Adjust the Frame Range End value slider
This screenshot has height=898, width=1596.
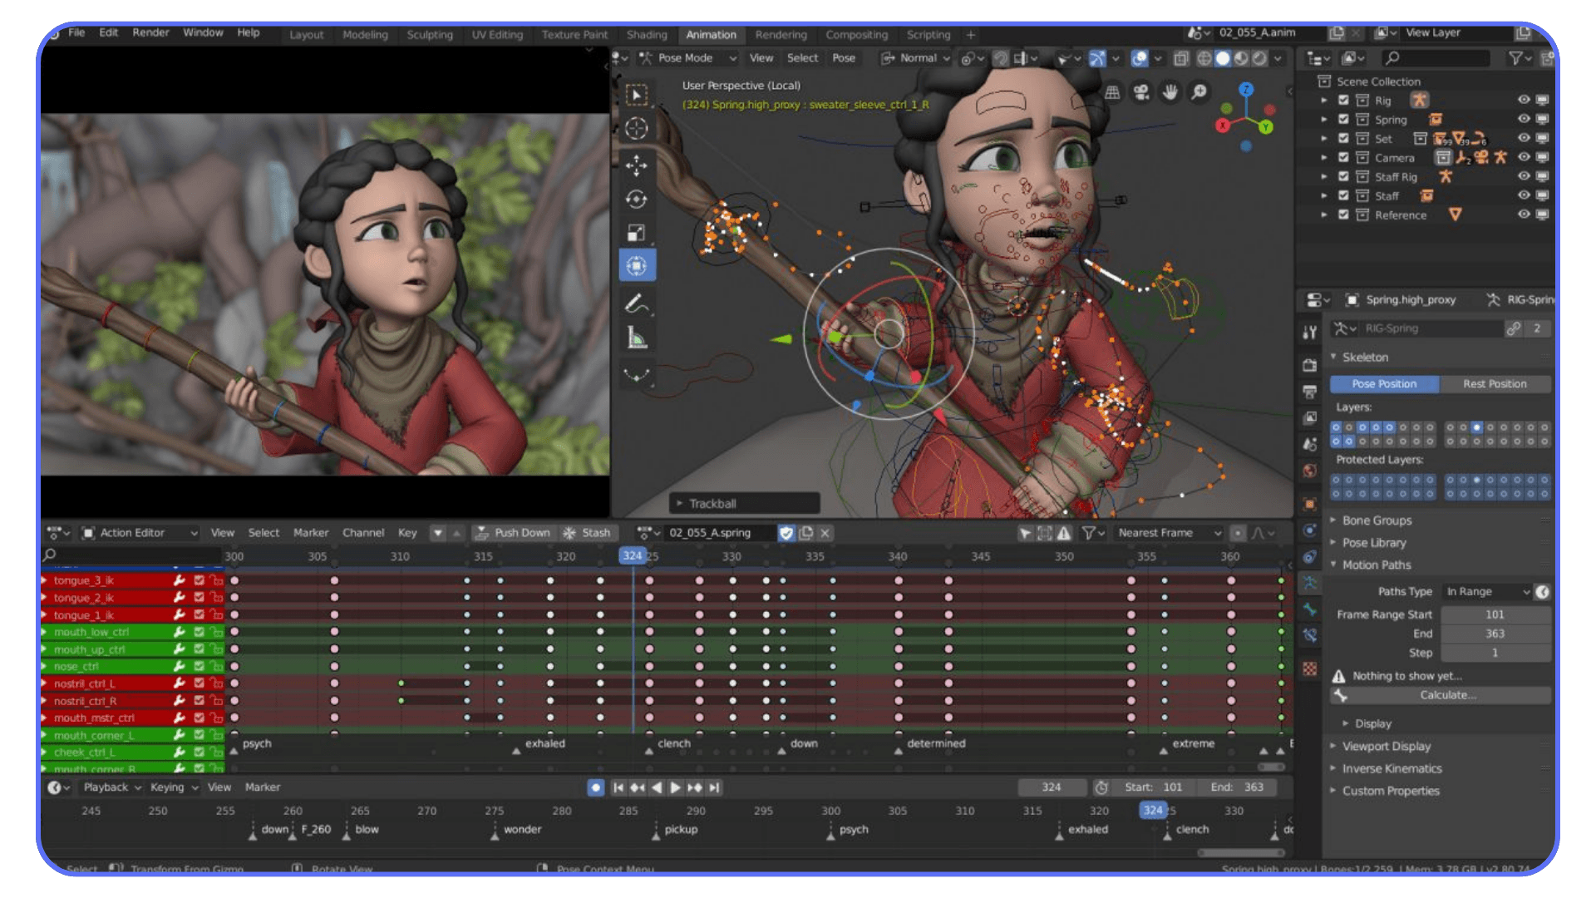click(x=1495, y=633)
